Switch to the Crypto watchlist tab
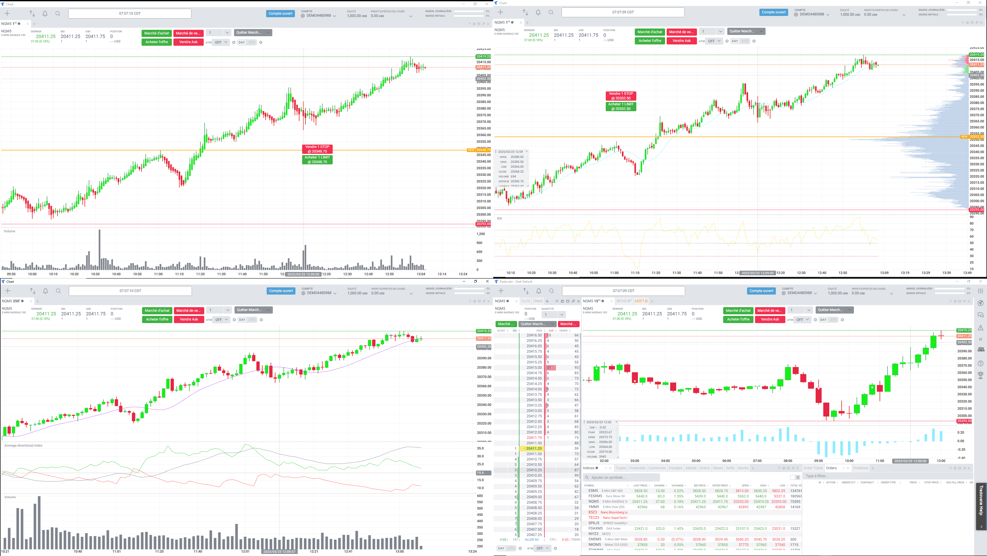 pyautogui.click(x=620, y=468)
